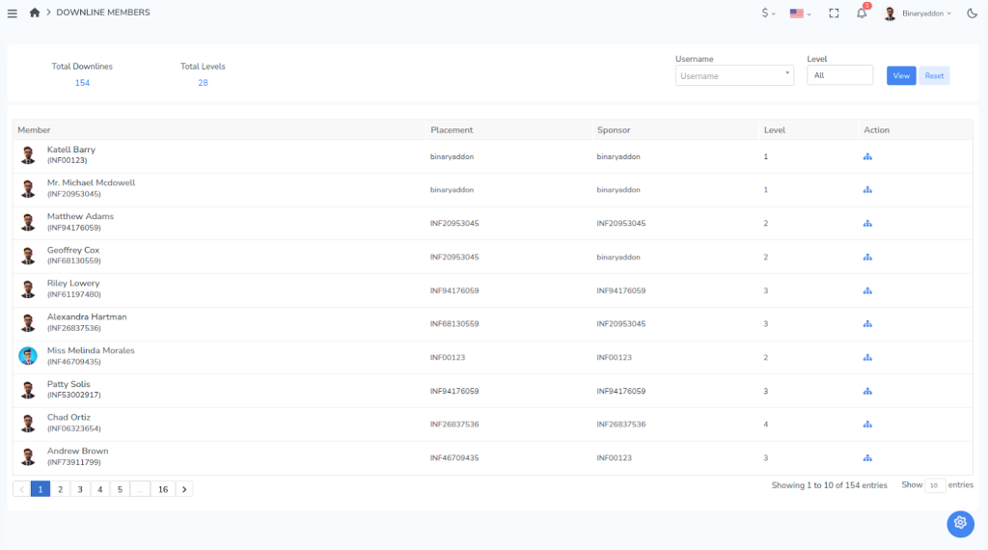Jump to page 16 of pagination
Viewport: 988px width, 550px height.
tap(163, 489)
